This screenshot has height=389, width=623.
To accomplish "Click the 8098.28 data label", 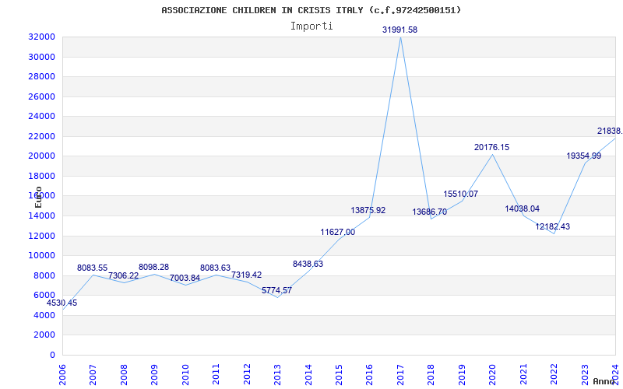I will [x=153, y=267].
